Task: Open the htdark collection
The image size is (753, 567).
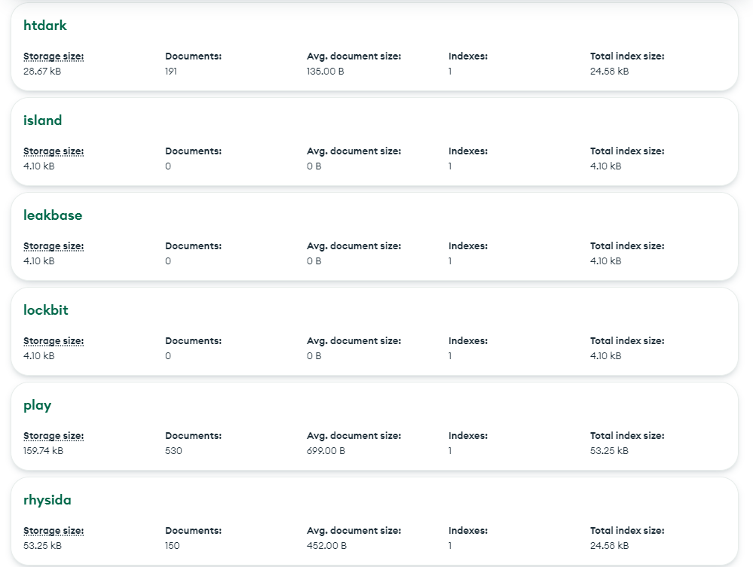Action: click(x=45, y=26)
